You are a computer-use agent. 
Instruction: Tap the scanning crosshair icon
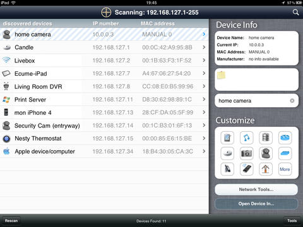[106, 12]
